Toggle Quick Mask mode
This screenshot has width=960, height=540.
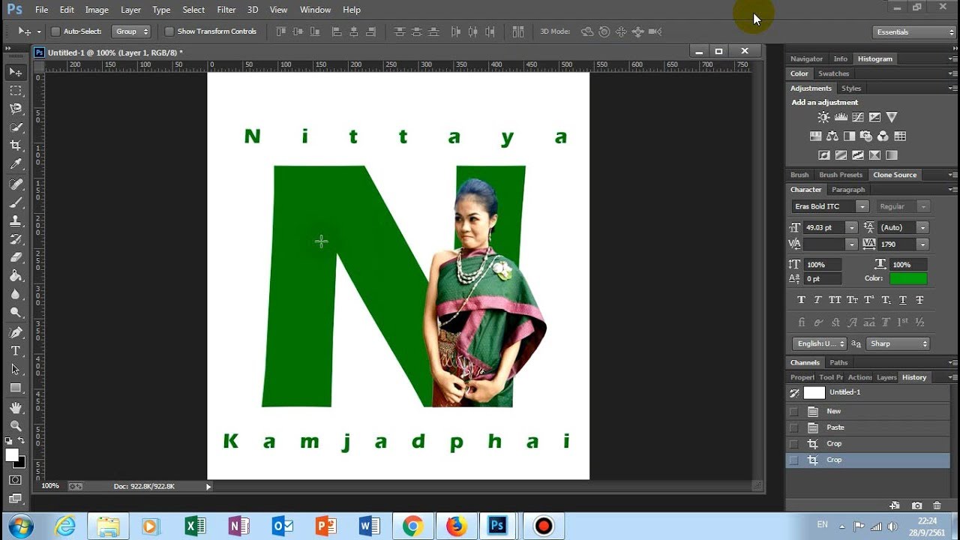click(x=16, y=479)
